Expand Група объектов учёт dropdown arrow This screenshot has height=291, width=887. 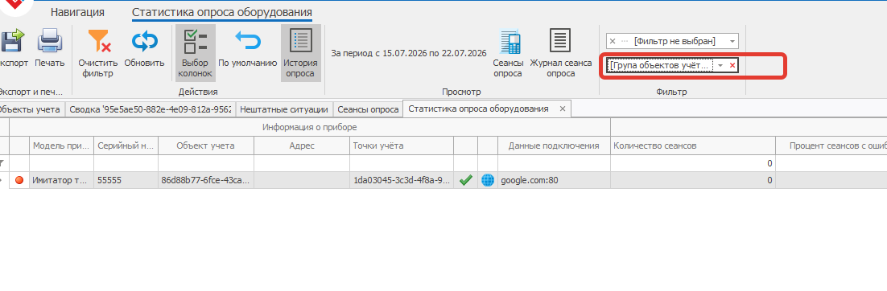[x=720, y=66]
